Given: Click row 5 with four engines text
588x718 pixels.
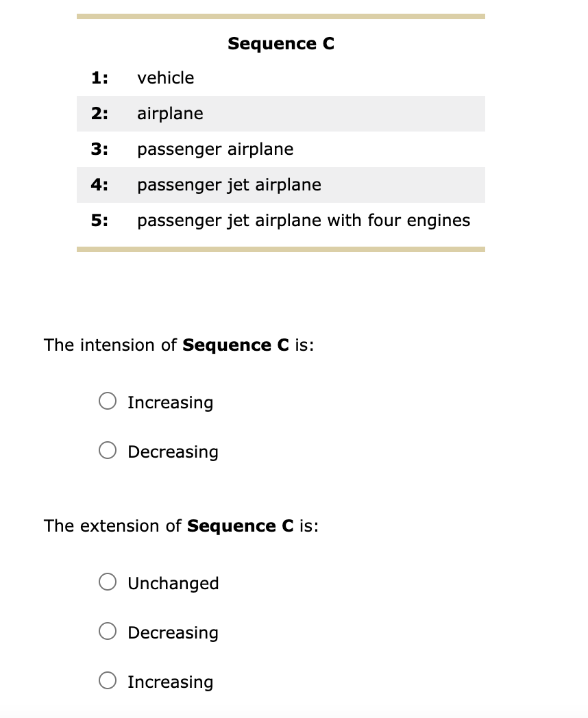Looking at the screenshot, I should tap(304, 221).
